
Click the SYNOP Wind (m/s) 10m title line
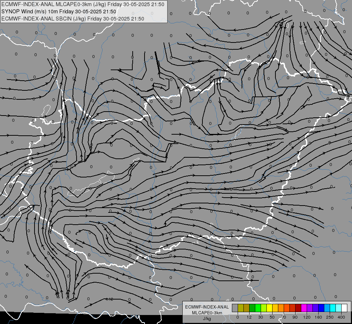pyautogui.click(x=59, y=12)
